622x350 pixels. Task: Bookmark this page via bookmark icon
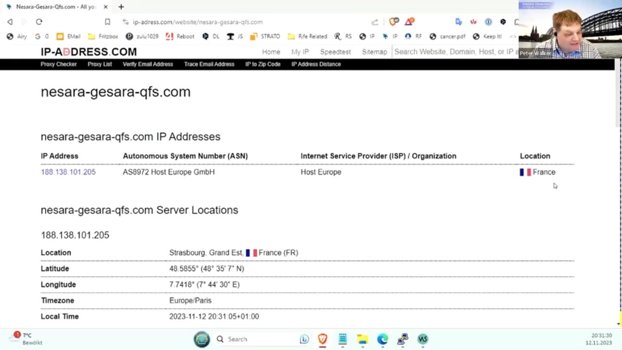pos(107,22)
